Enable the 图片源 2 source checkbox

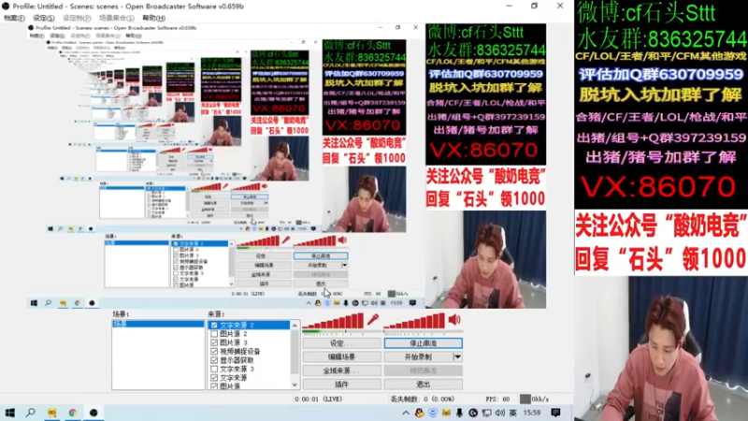click(x=214, y=334)
